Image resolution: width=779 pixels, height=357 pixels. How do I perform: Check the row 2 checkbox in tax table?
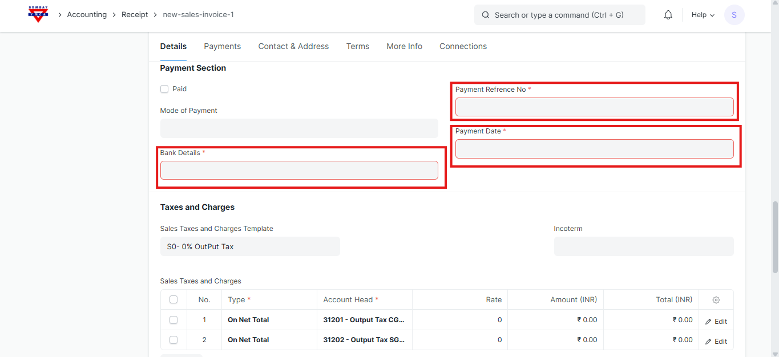click(x=173, y=340)
